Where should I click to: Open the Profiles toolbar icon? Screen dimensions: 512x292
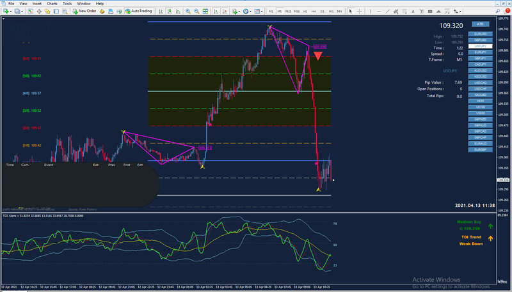[17, 12]
